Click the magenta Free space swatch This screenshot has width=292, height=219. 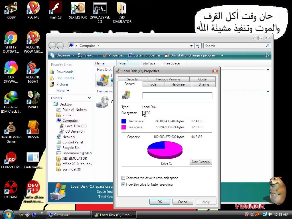coord(124,127)
